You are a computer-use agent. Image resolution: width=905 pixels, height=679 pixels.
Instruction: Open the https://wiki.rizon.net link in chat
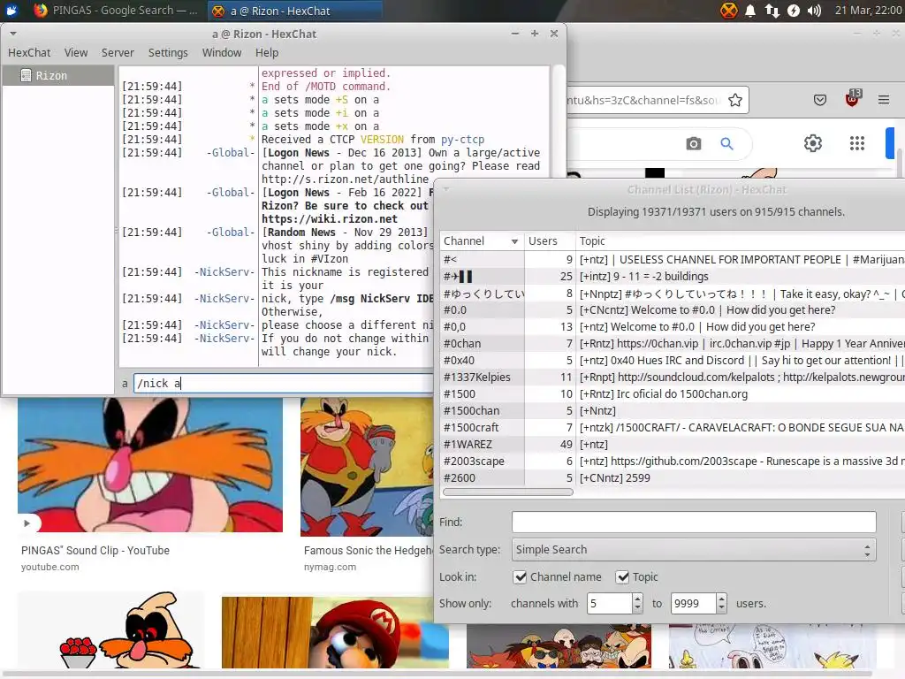click(x=330, y=219)
